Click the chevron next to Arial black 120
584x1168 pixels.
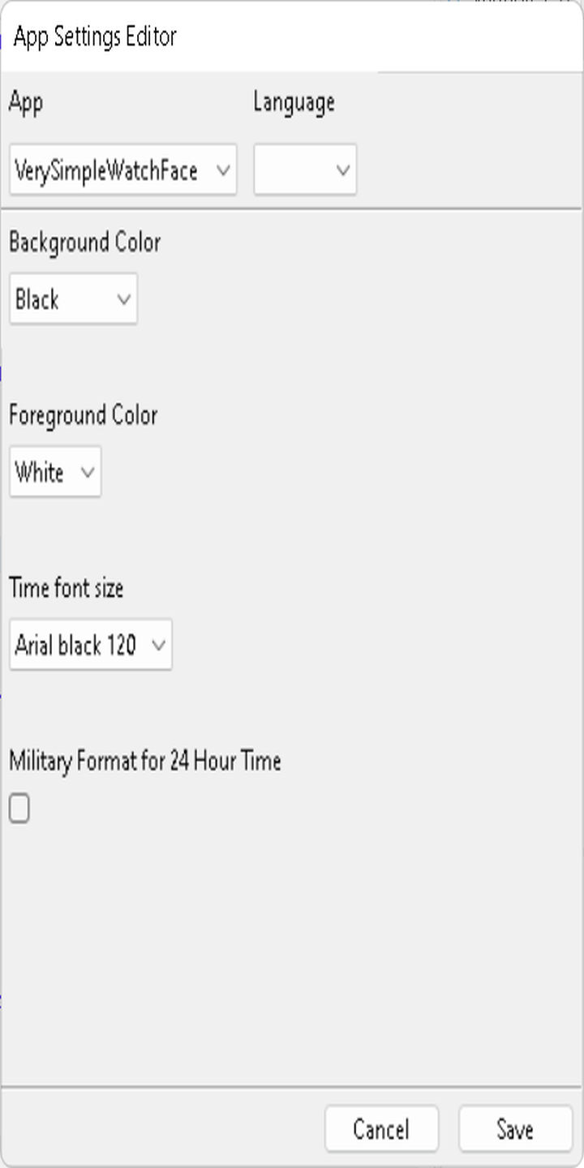coord(158,645)
